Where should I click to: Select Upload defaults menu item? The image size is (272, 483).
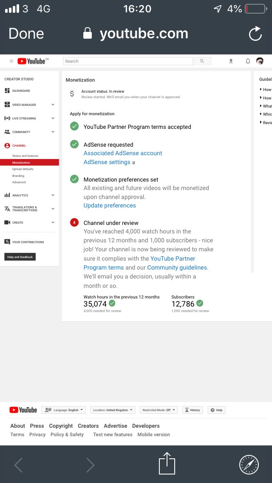coord(23,169)
